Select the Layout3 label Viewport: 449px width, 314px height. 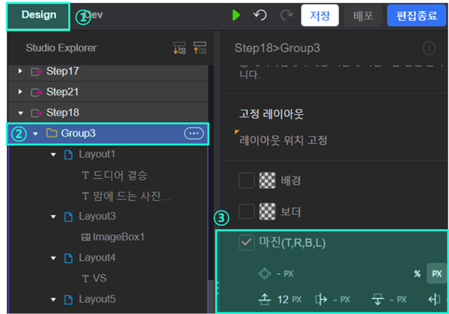point(98,216)
